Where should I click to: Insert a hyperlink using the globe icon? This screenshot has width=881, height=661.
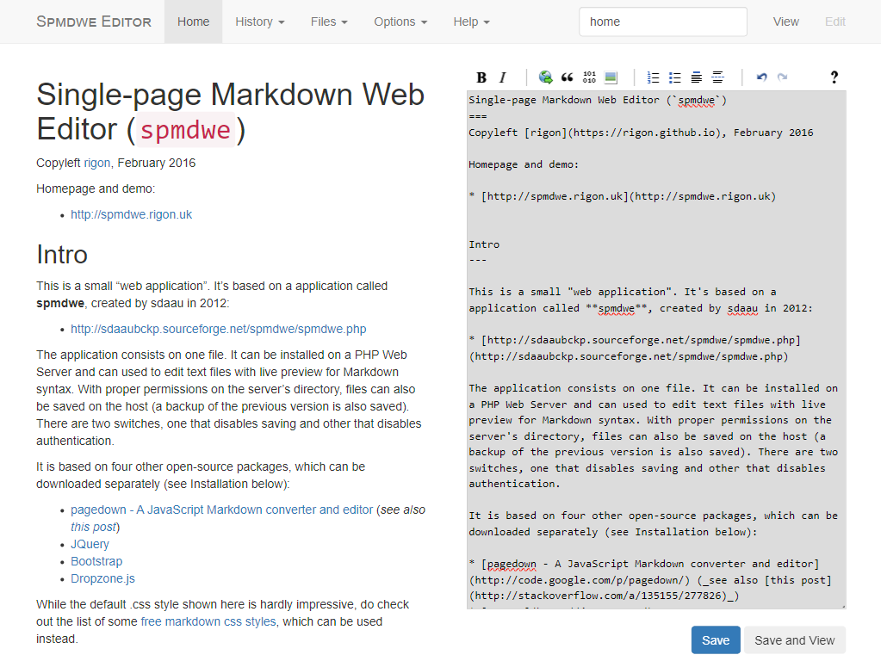[x=545, y=77]
